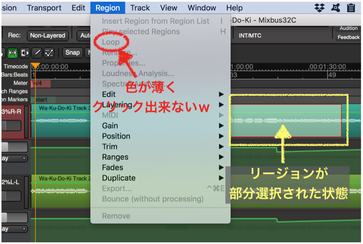
Task: Click the start location marker
Action: 43,100
